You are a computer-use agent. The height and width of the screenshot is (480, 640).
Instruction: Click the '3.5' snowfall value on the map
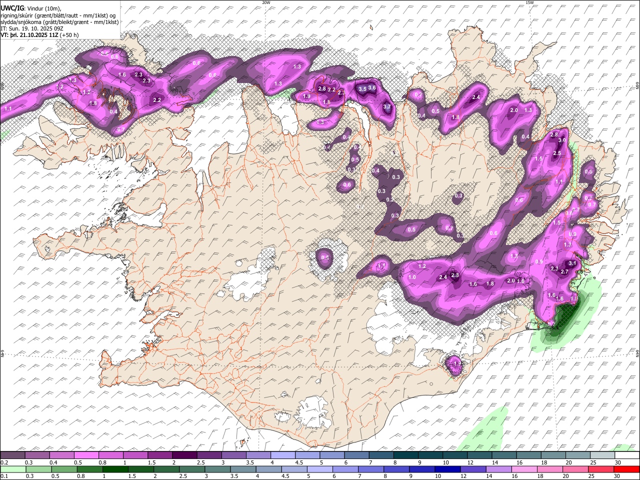coord(363,88)
